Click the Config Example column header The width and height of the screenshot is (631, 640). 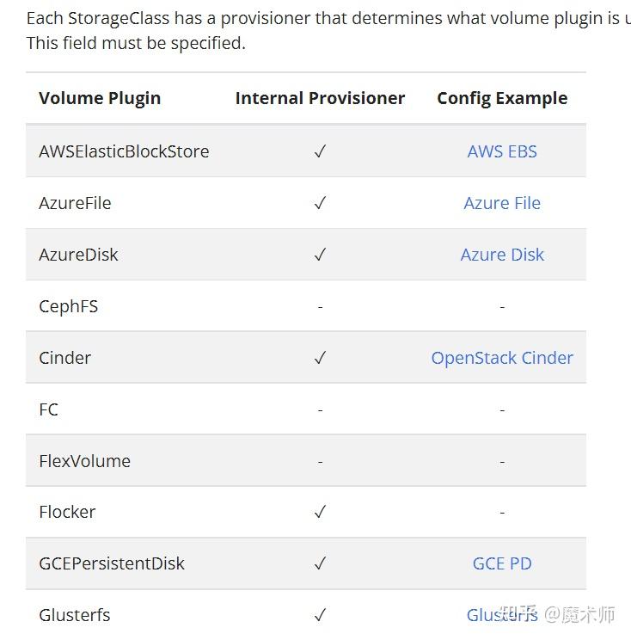(502, 98)
